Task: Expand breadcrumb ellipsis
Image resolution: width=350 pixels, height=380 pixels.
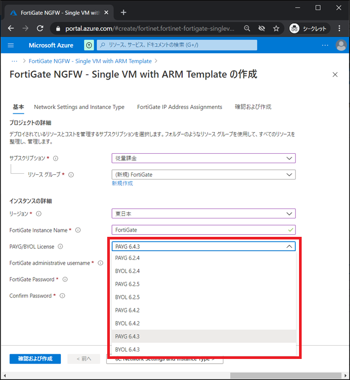Action: (15, 61)
